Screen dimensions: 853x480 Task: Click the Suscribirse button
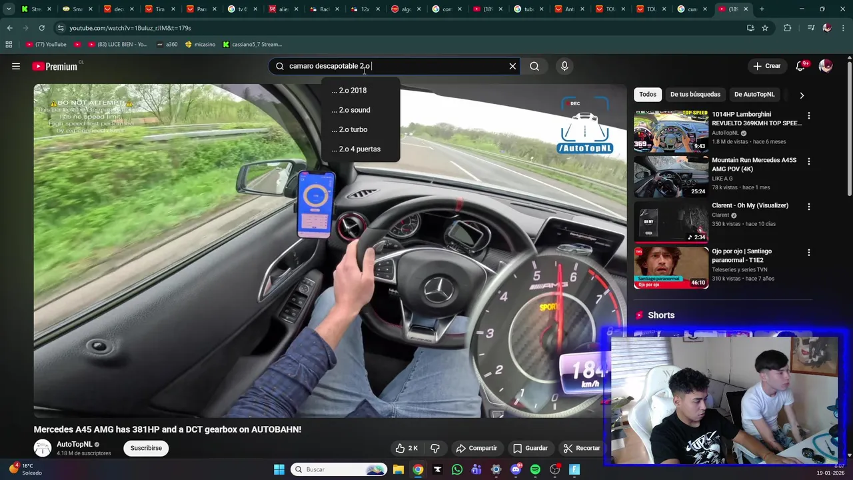(146, 448)
